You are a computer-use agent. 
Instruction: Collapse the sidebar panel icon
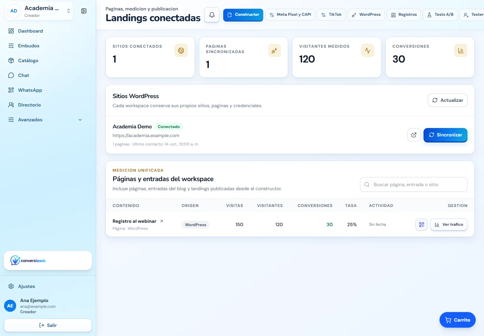click(x=84, y=11)
